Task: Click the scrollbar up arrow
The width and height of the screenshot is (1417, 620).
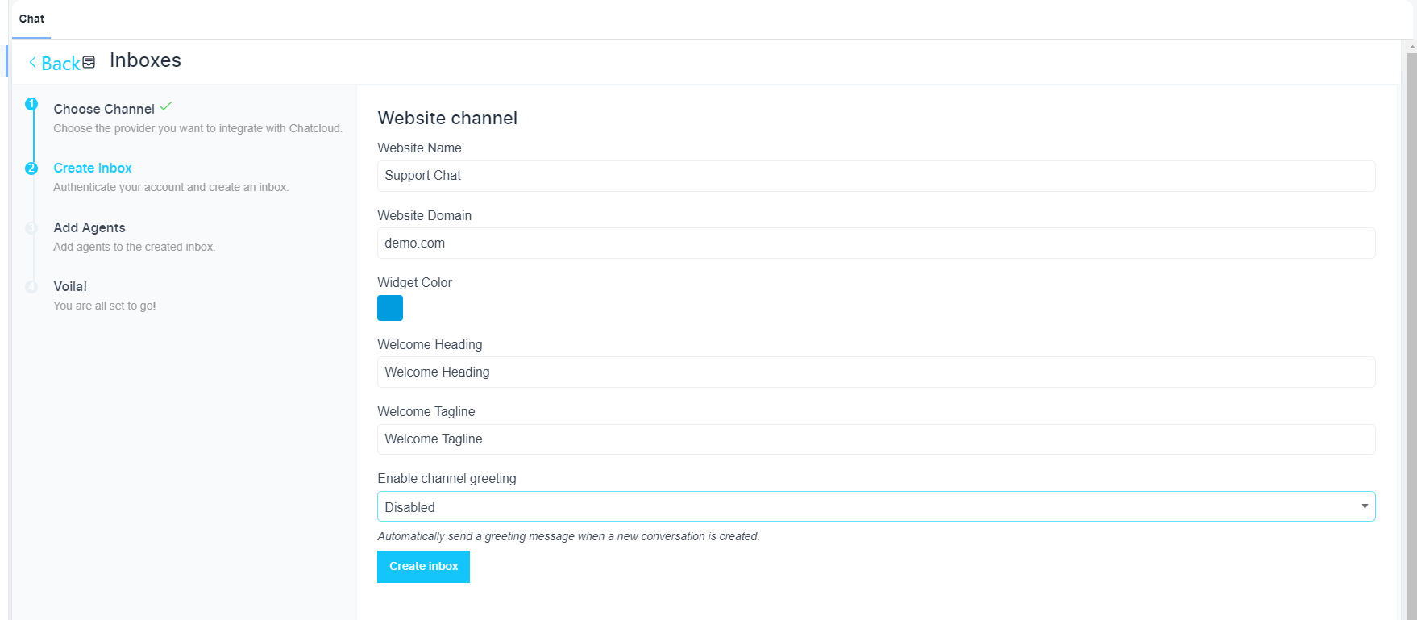Action: tap(1411, 47)
